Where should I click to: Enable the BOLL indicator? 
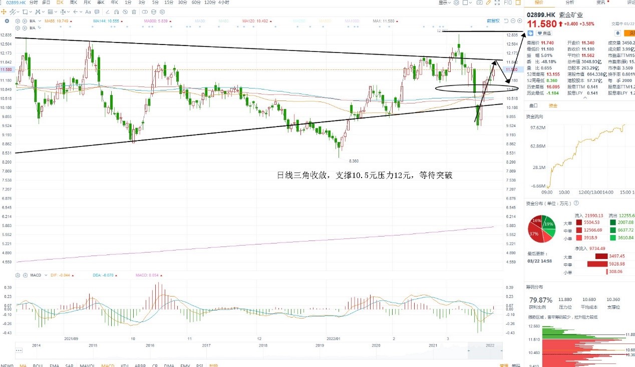pyautogui.click(x=38, y=365)
